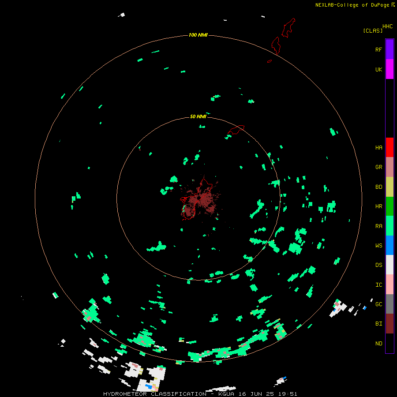Click the WS legend label

(x=378, y=246)
